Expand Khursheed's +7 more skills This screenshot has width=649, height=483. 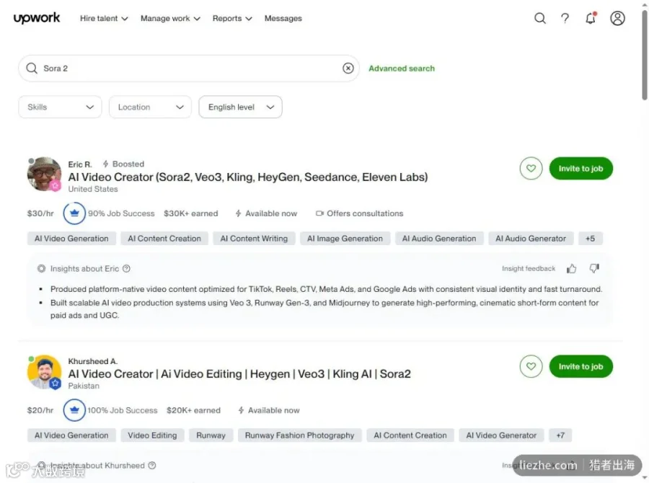pos(560,435)
